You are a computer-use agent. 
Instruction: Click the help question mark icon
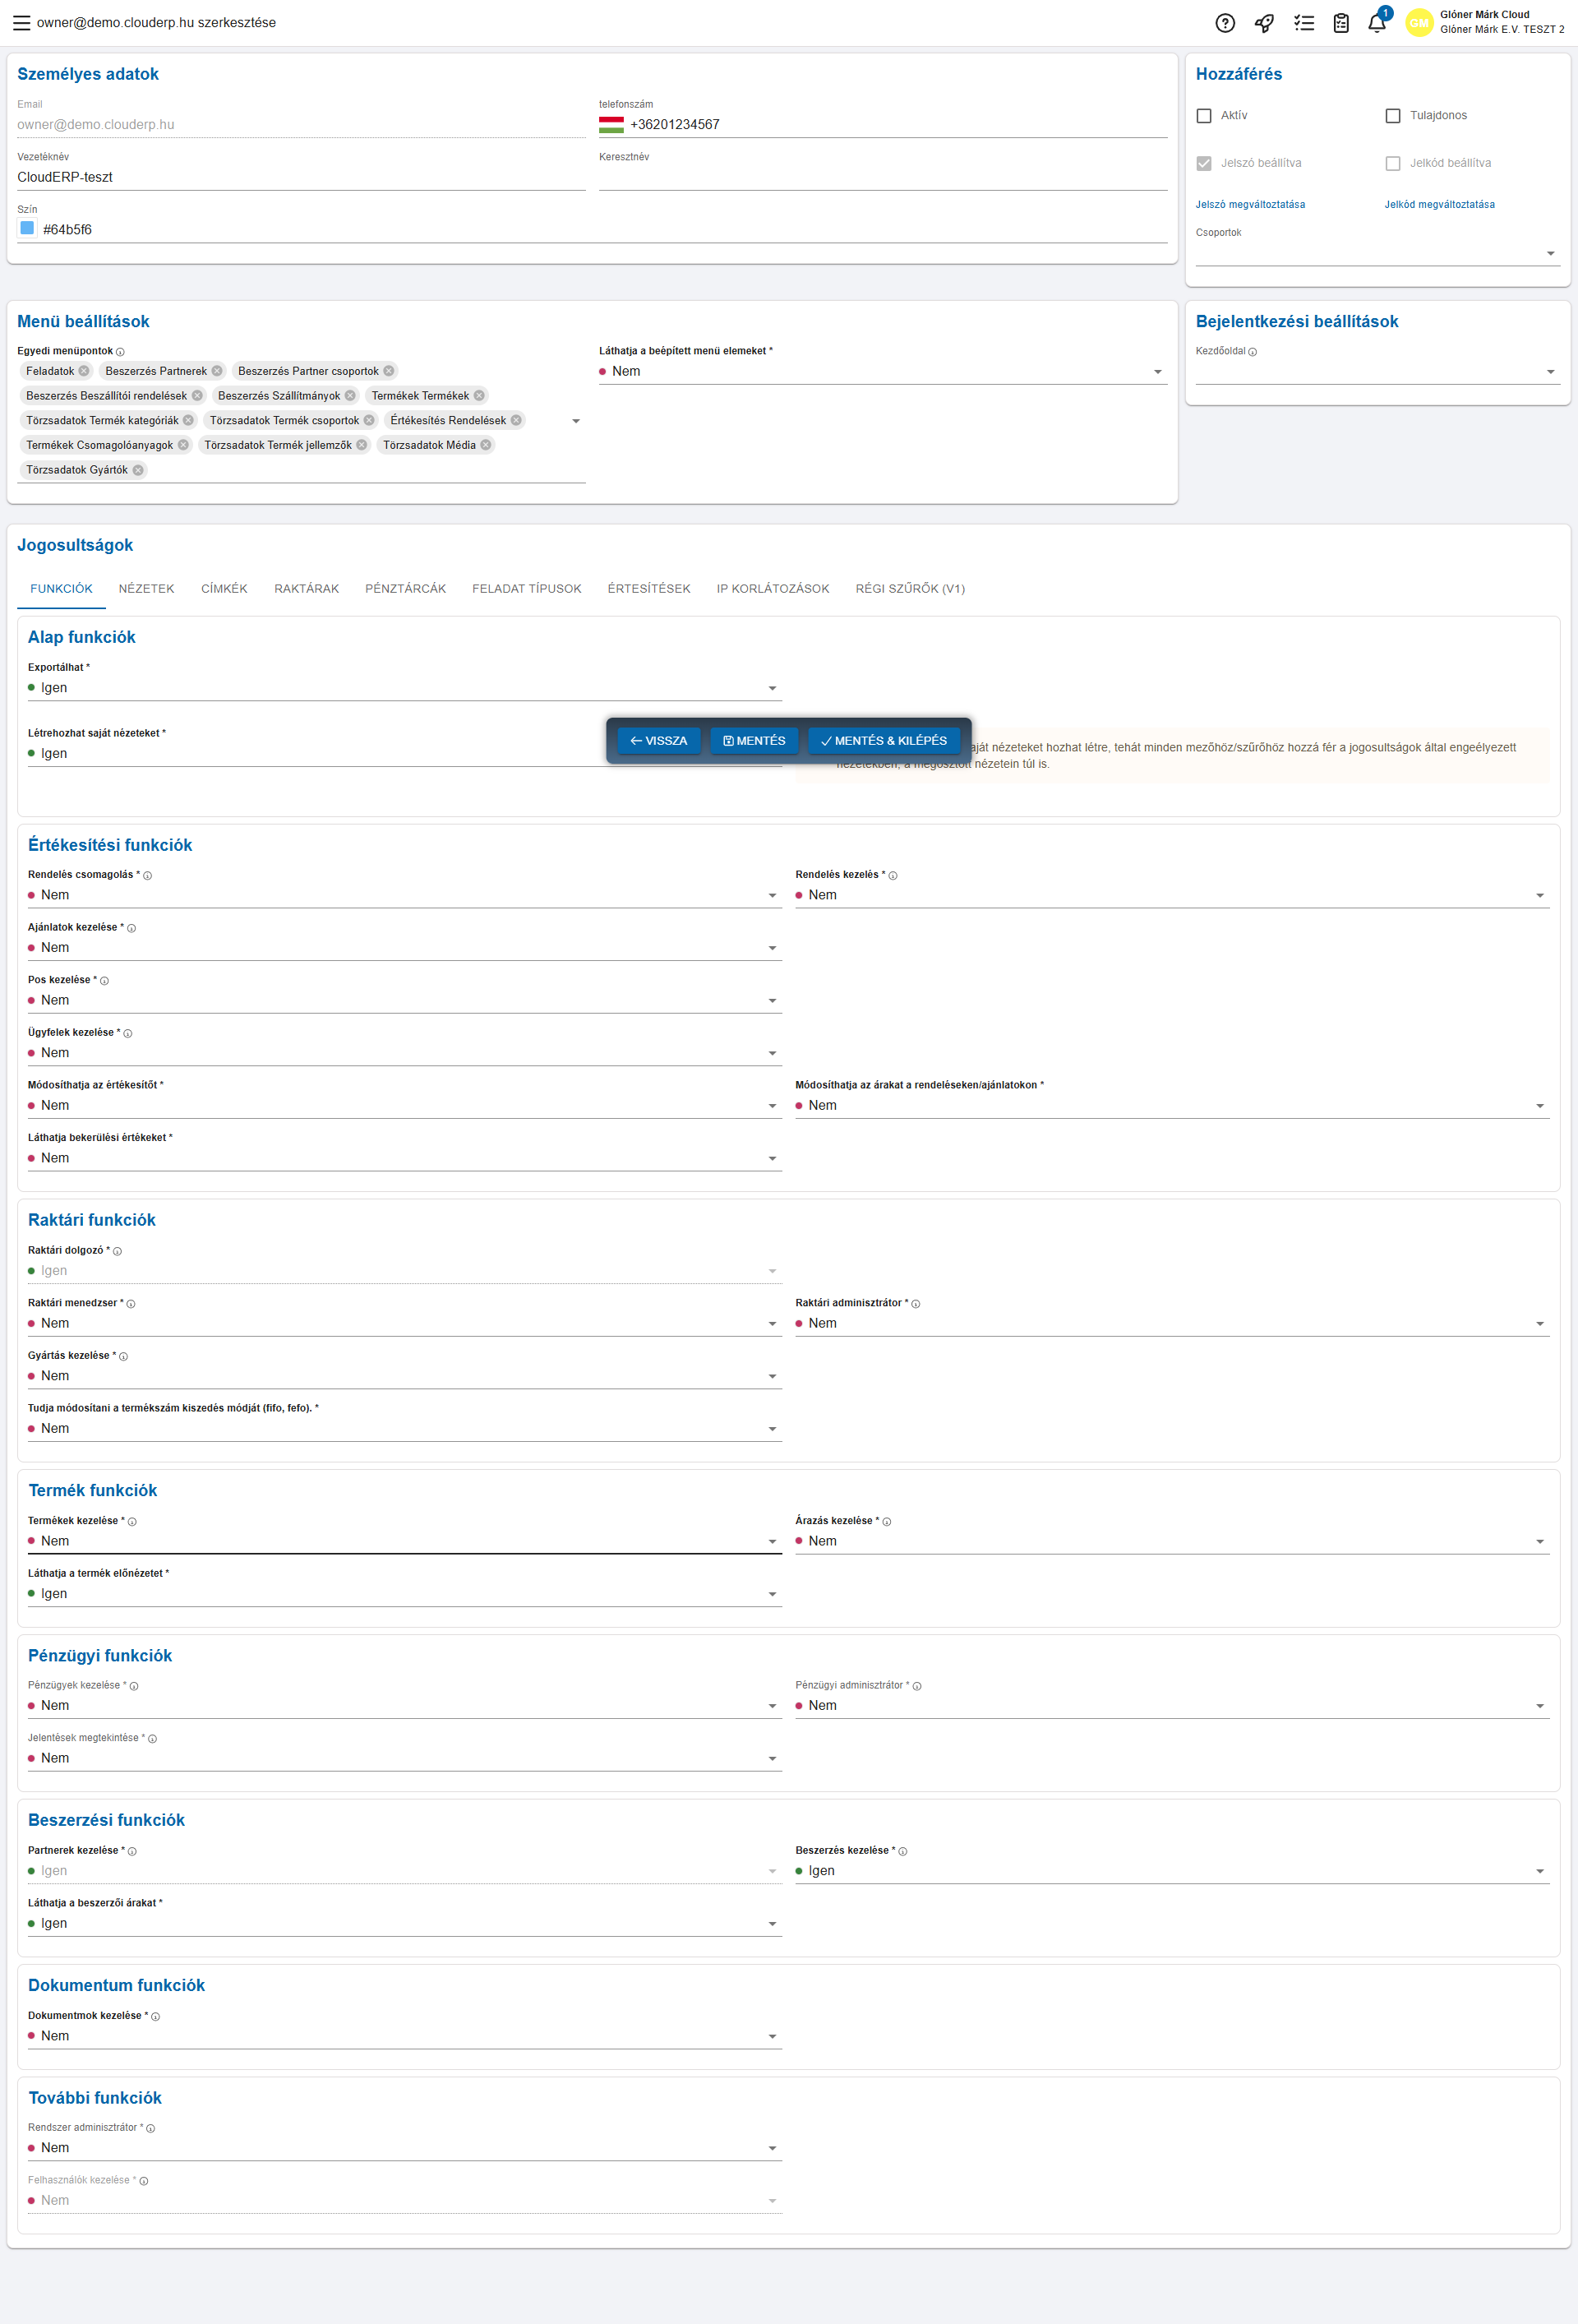(1225, 23)
